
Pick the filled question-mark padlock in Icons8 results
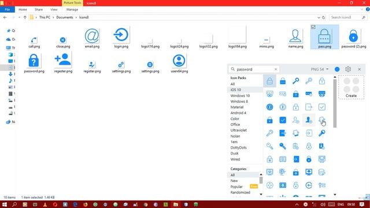pyautogui.click(x=295, y=94)
